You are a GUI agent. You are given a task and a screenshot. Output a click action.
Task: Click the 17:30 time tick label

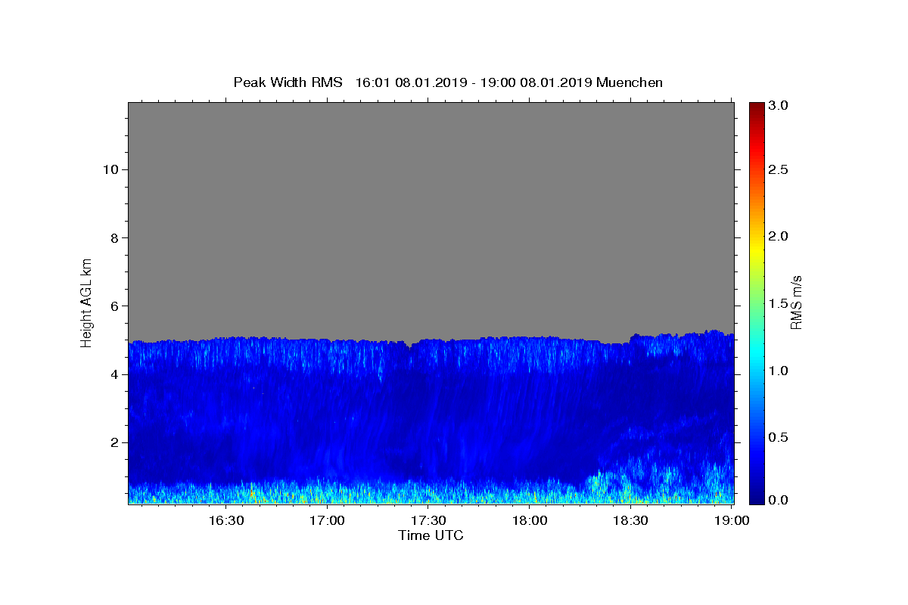pyautogui.click(x=428, y=520)
